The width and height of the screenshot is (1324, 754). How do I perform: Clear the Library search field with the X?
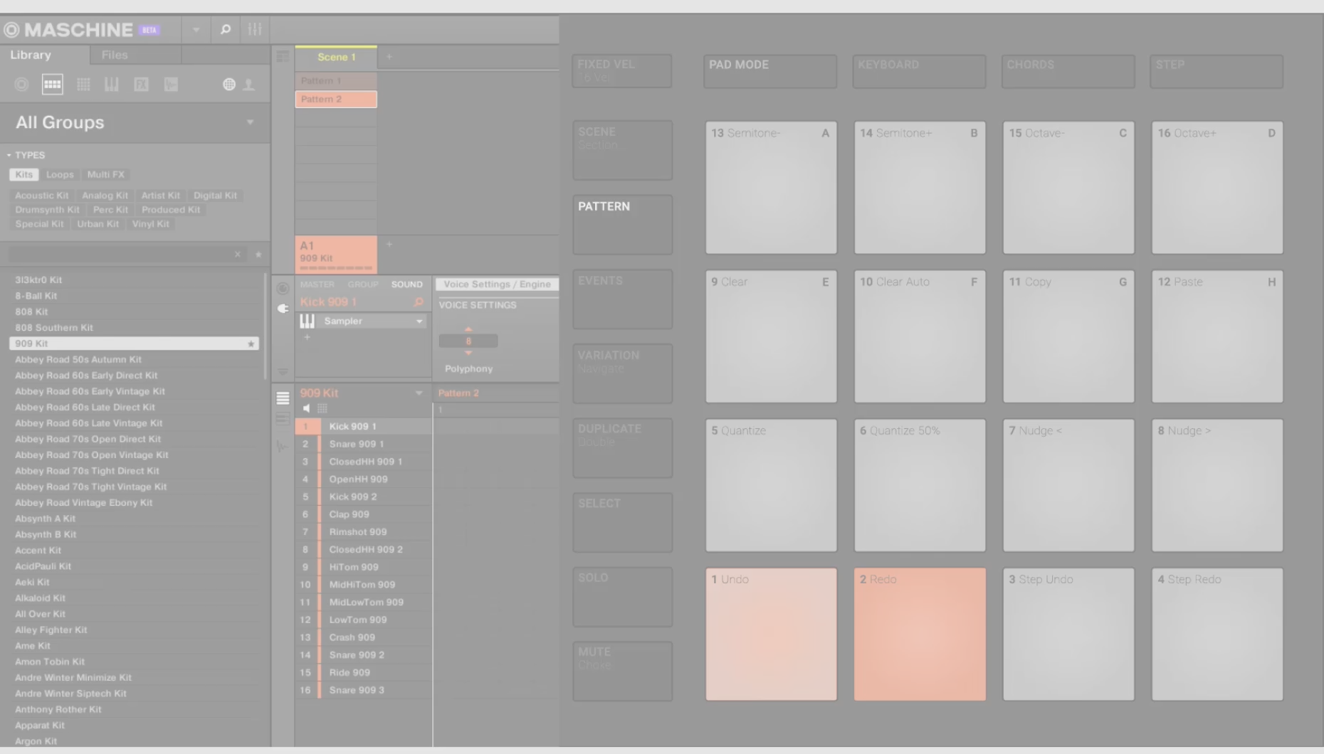238,254
